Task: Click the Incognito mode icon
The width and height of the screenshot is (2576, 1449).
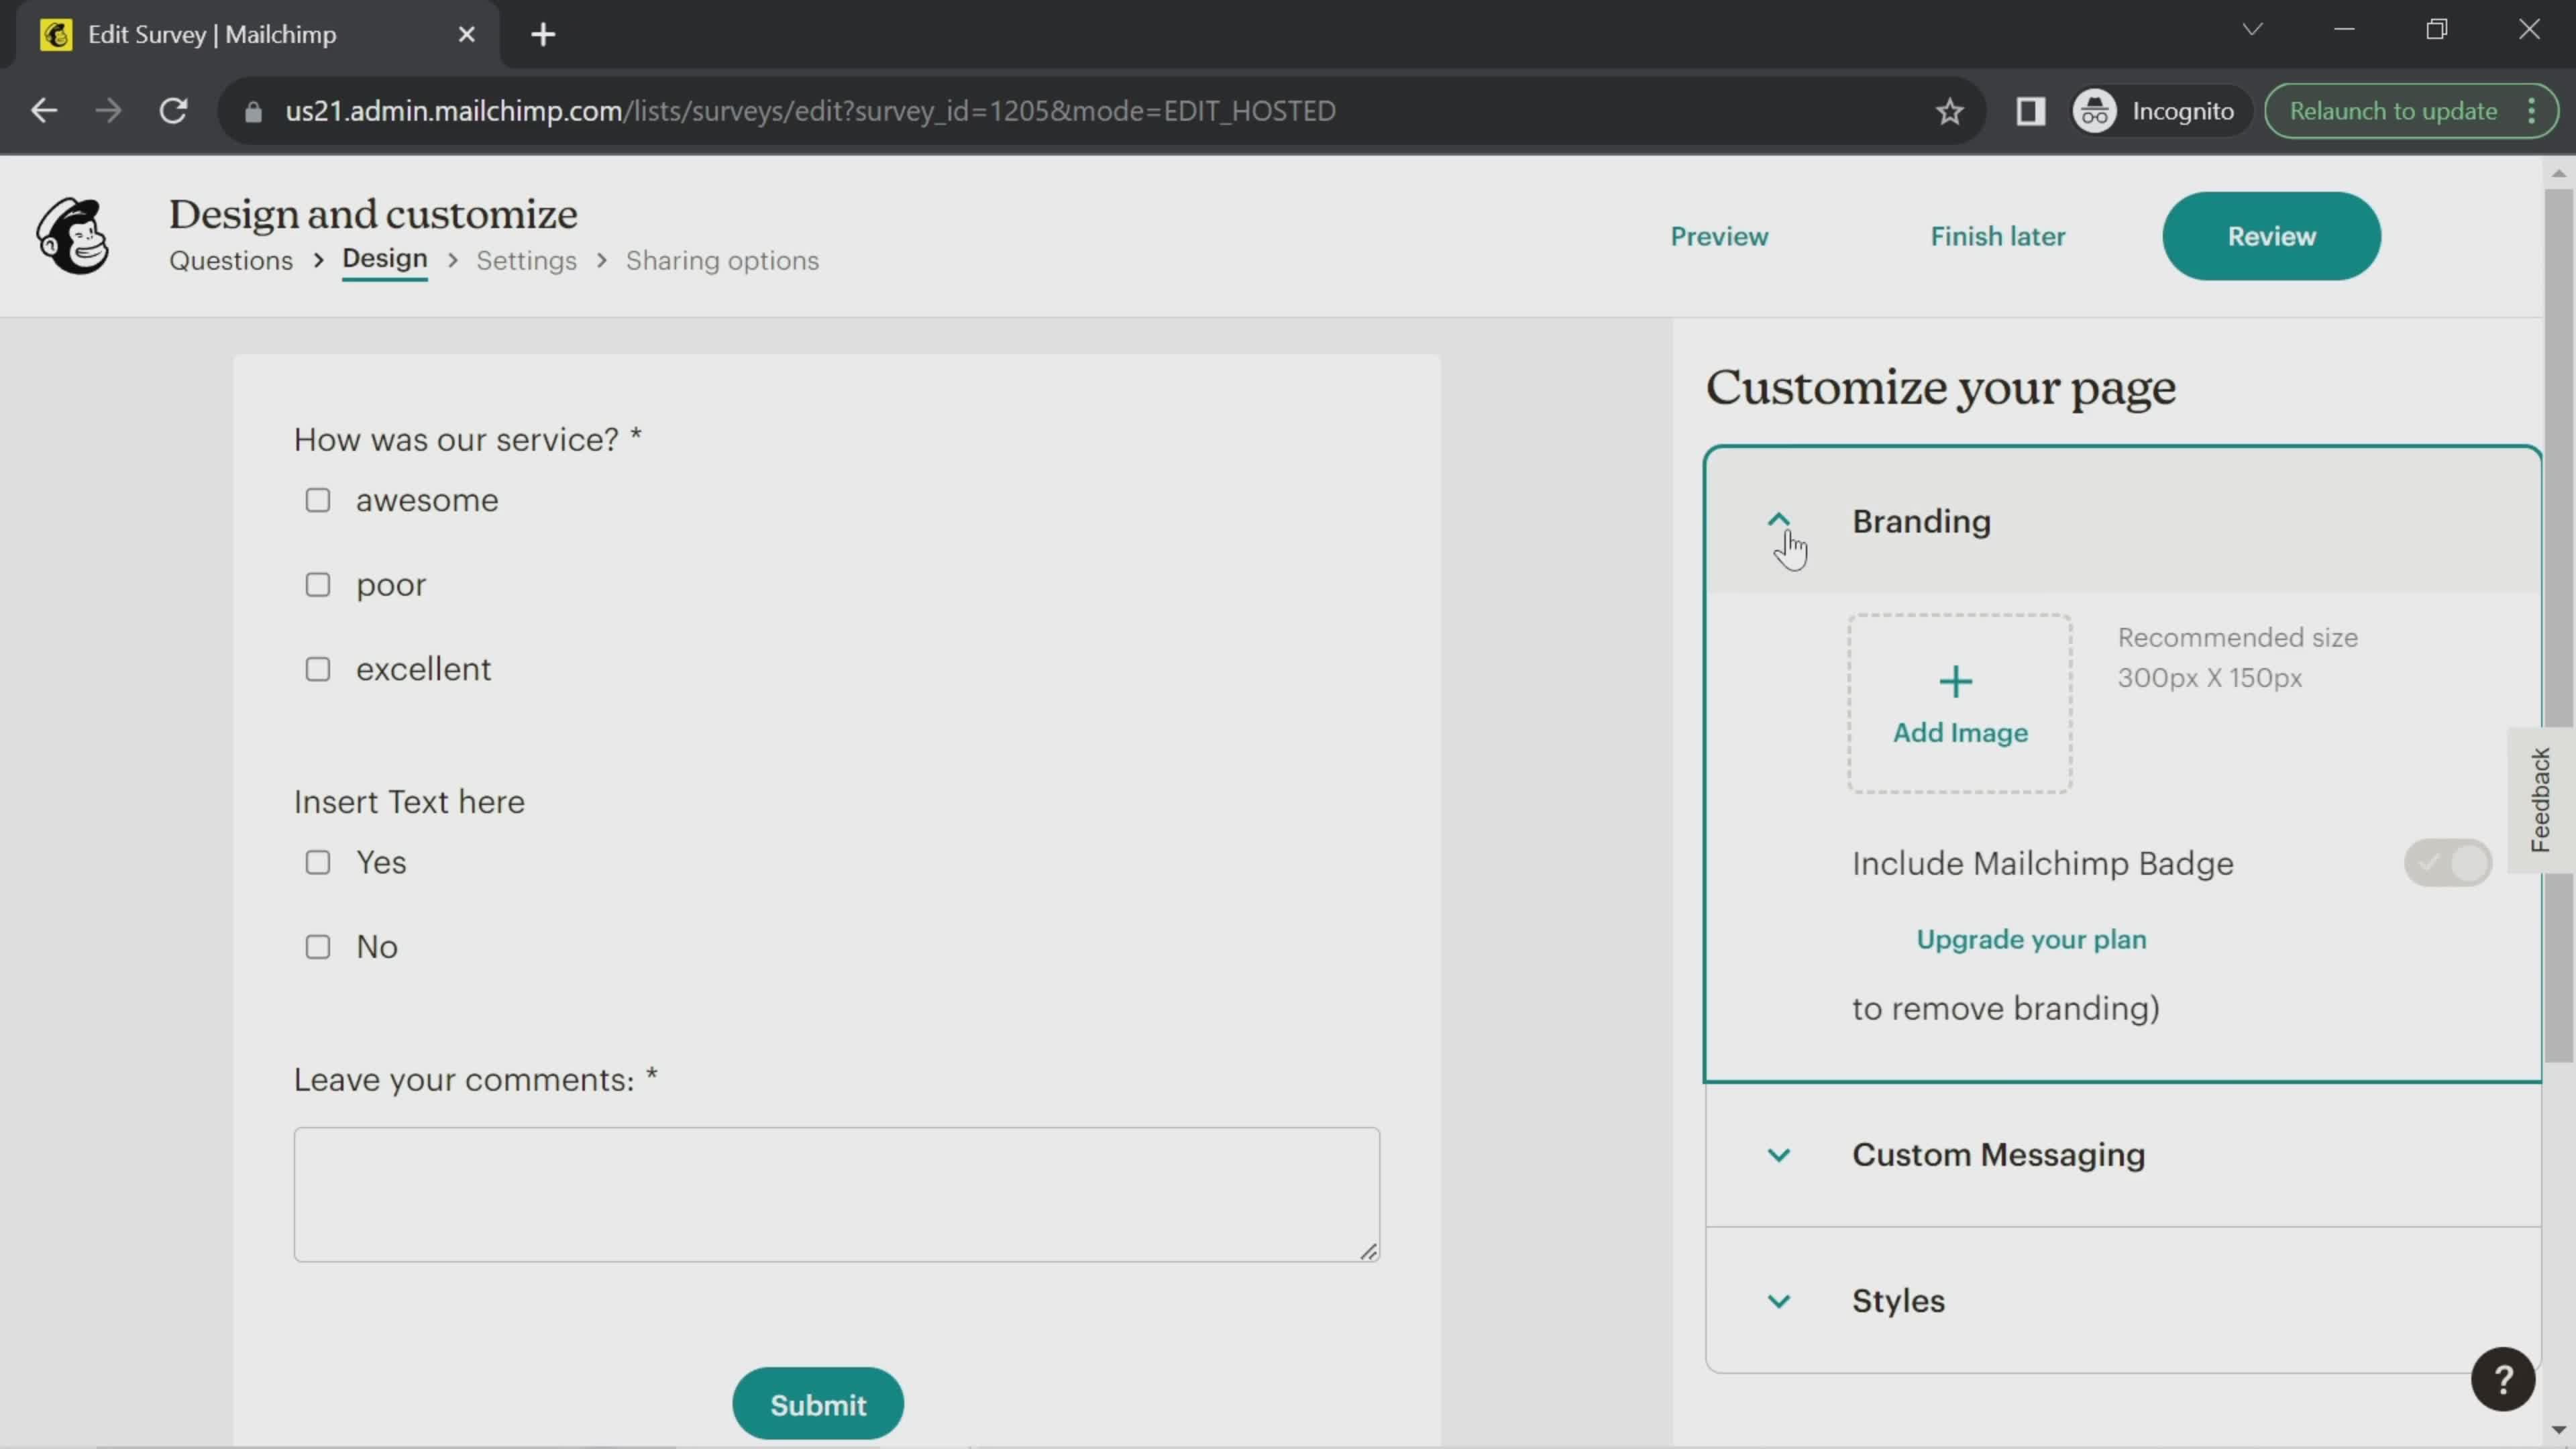Action: (2095, 110)
